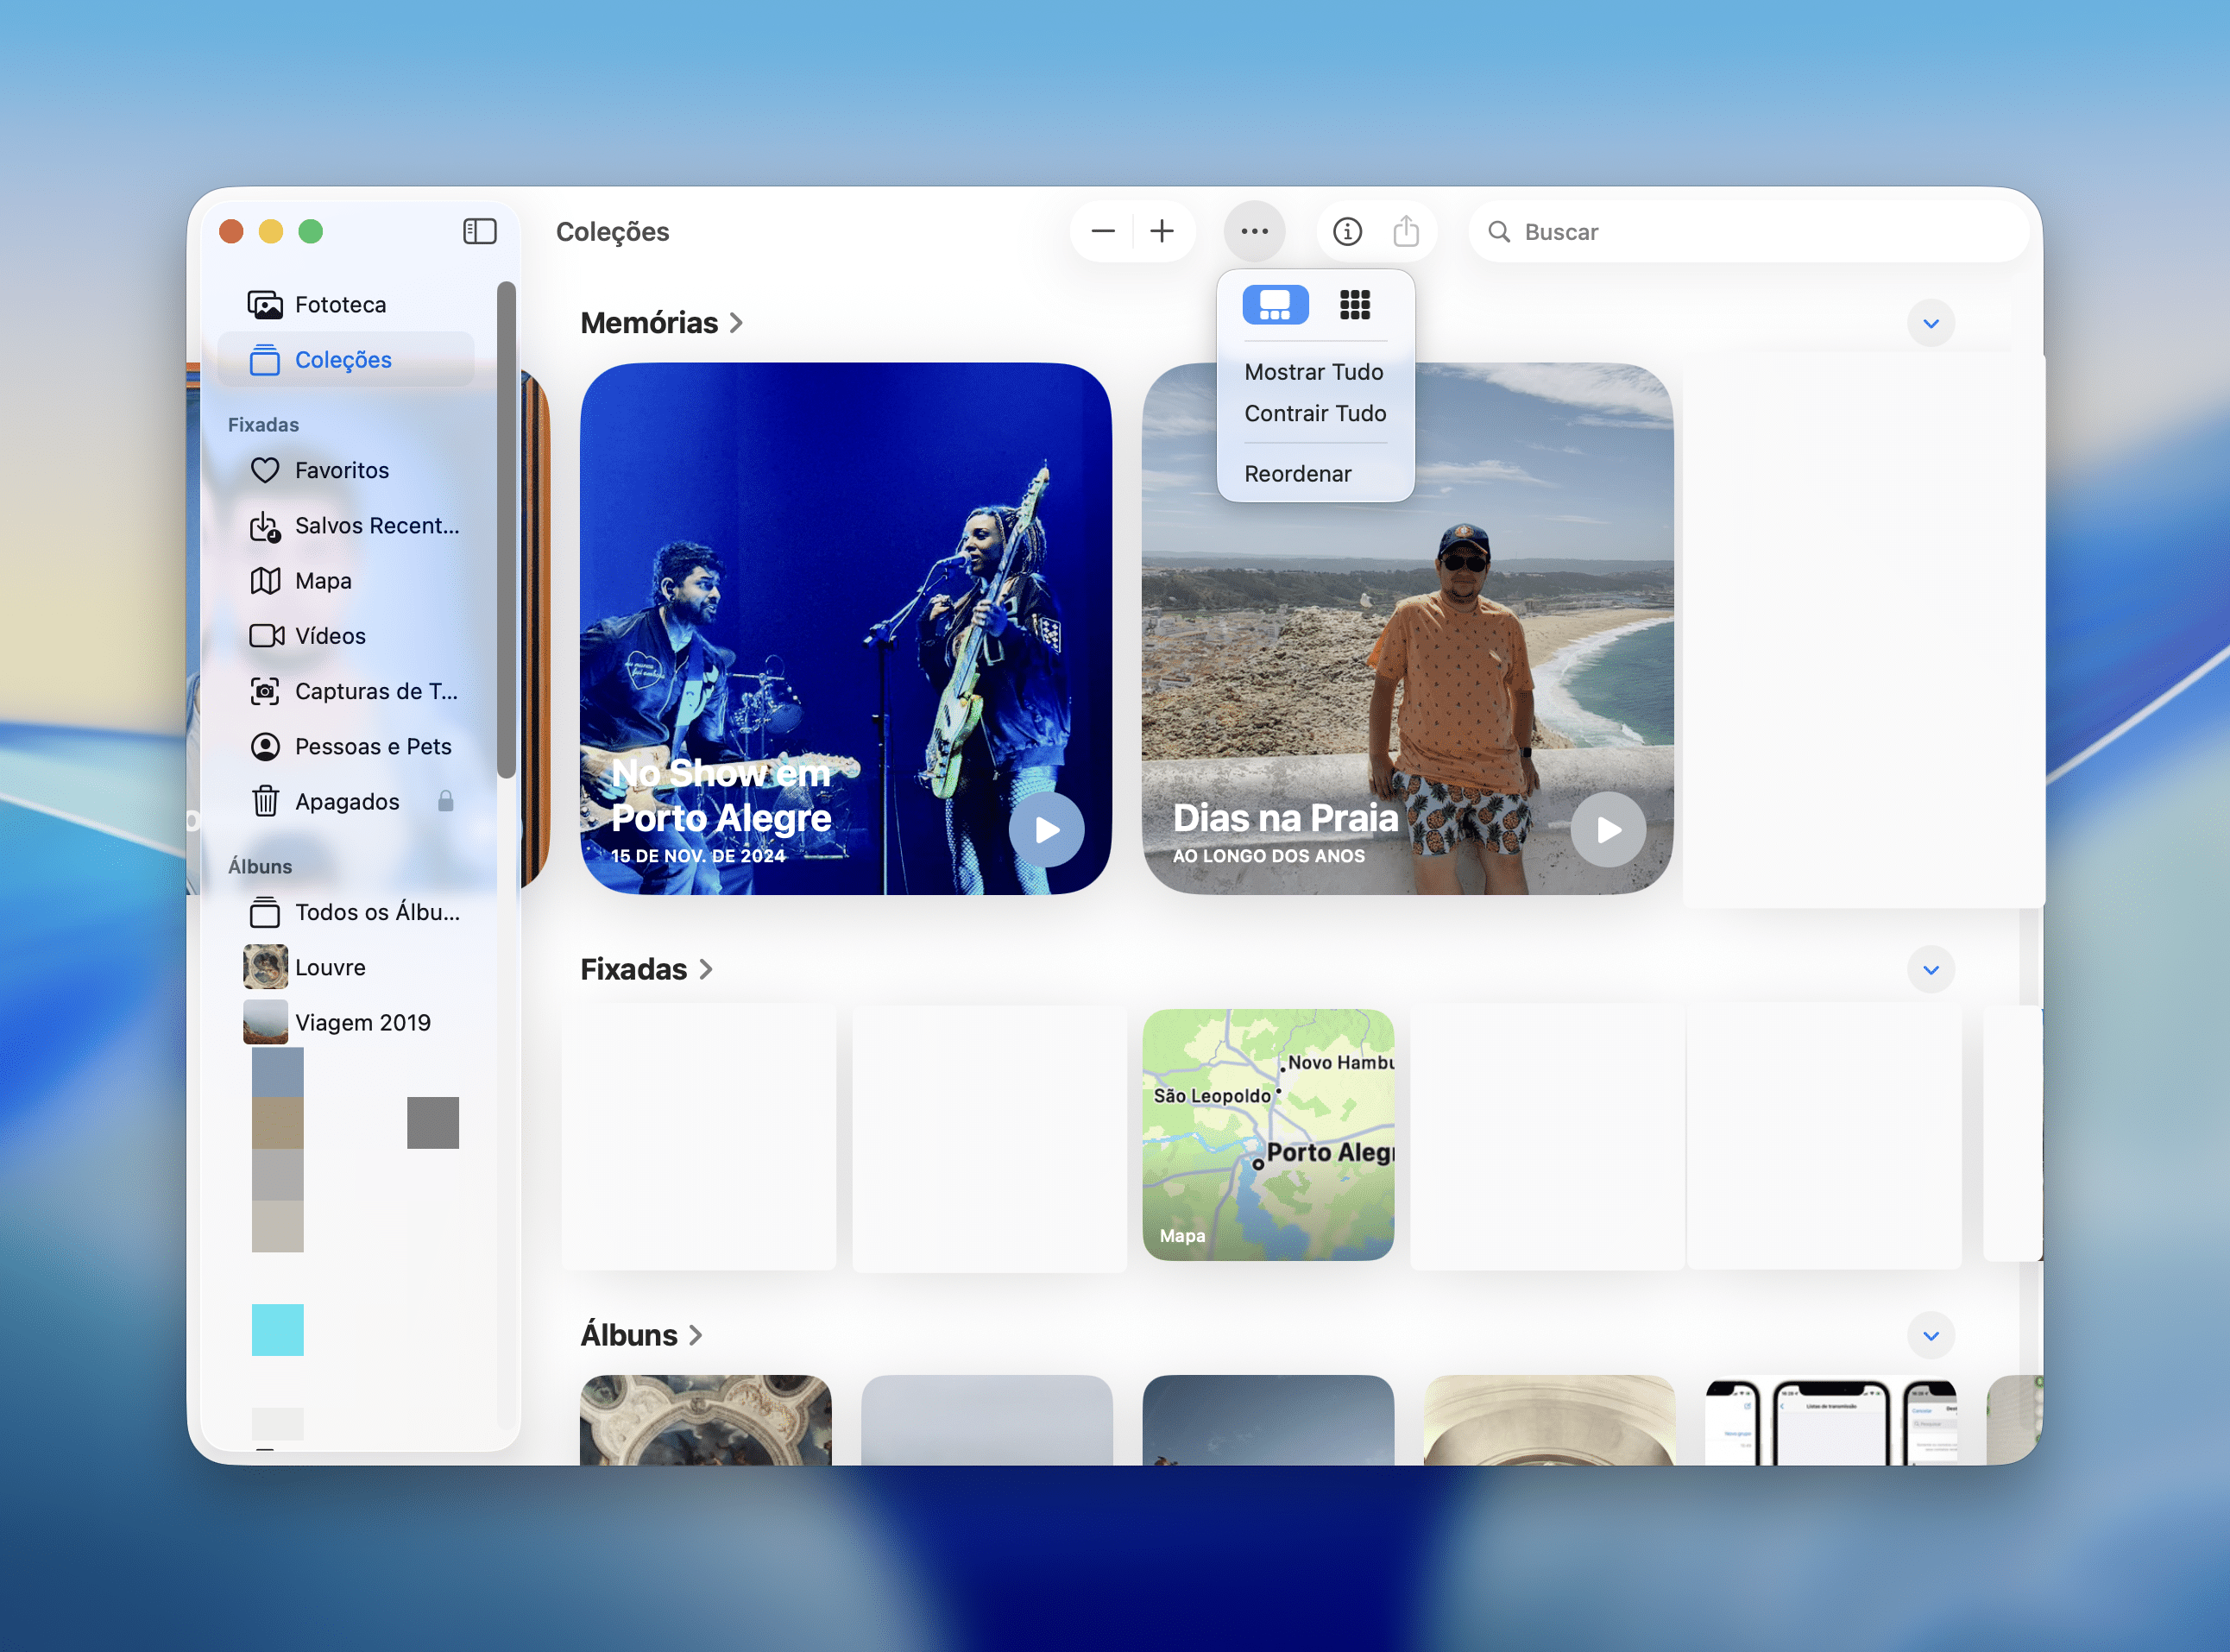Click the zoom out minus button

coord(1102,232)
